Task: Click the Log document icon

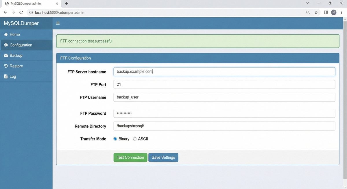Action: pos(6,77)
